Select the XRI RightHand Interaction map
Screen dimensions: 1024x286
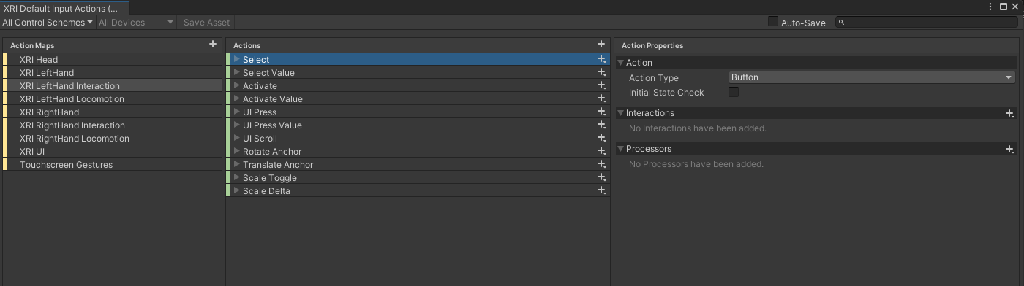coord(112,125)
